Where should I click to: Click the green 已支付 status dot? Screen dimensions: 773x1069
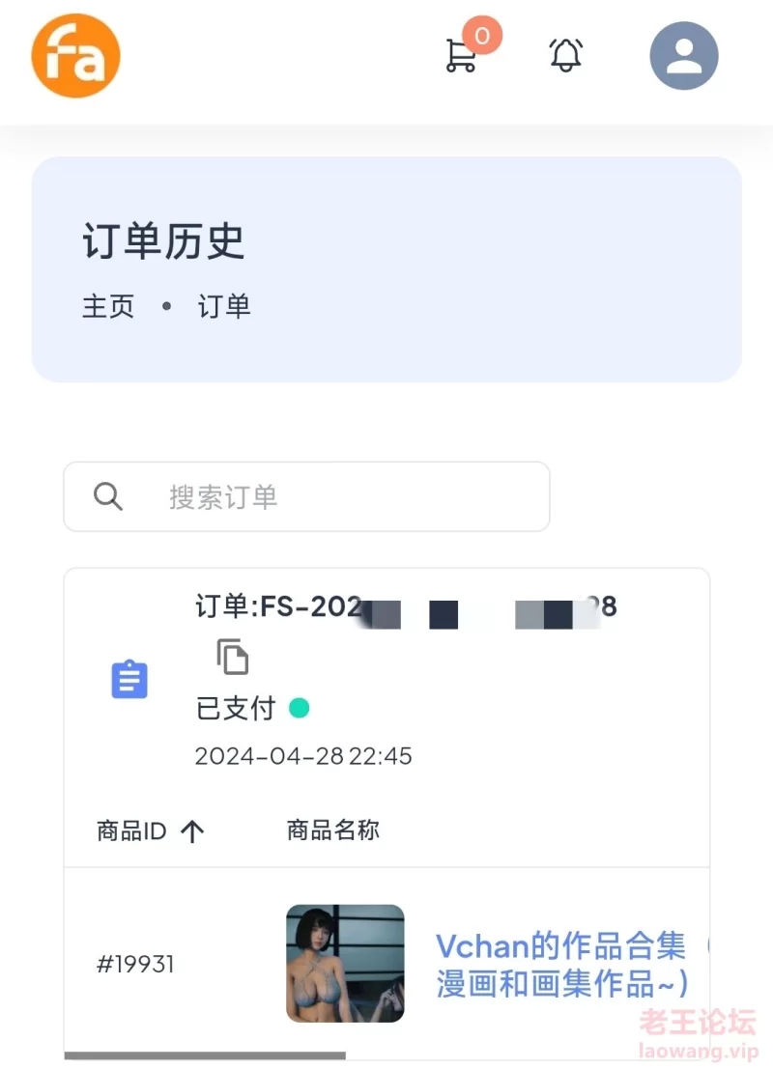click(x=300, y=709)
